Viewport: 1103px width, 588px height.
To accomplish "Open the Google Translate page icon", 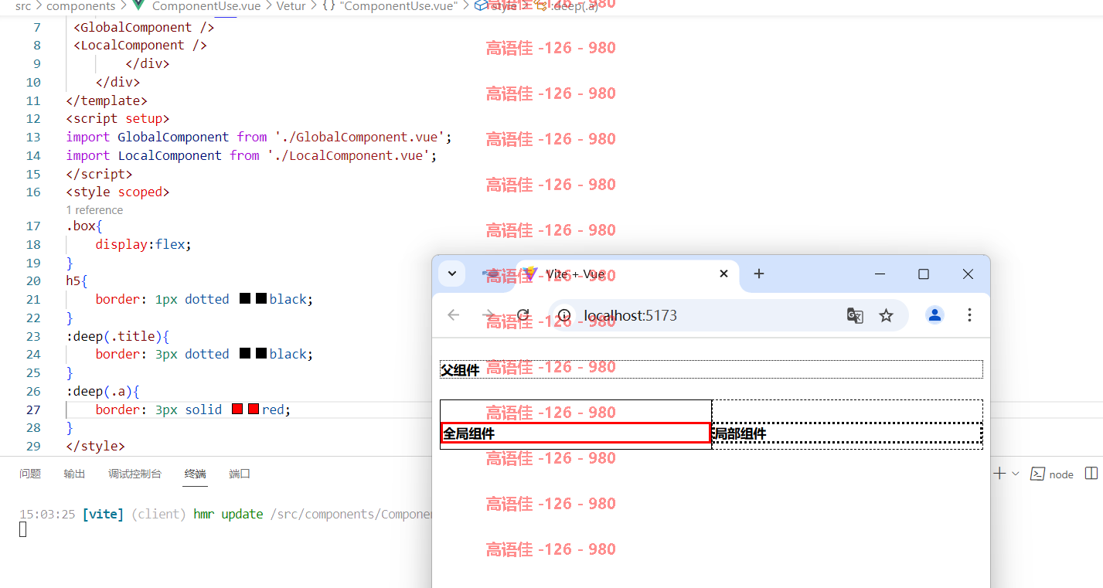I will pos(855,315).
